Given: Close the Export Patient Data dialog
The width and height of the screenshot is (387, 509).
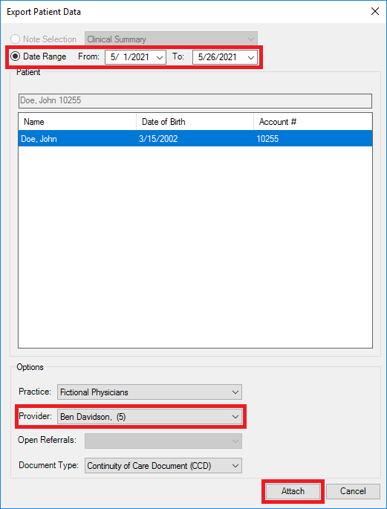Looking at the screenshot, I should point(374,12).
